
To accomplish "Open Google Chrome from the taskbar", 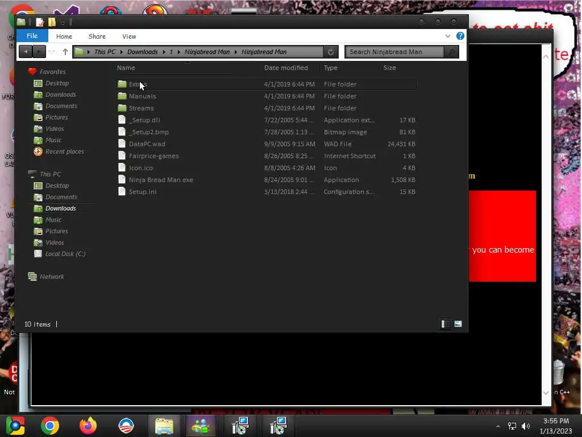I will click(50, 426).
